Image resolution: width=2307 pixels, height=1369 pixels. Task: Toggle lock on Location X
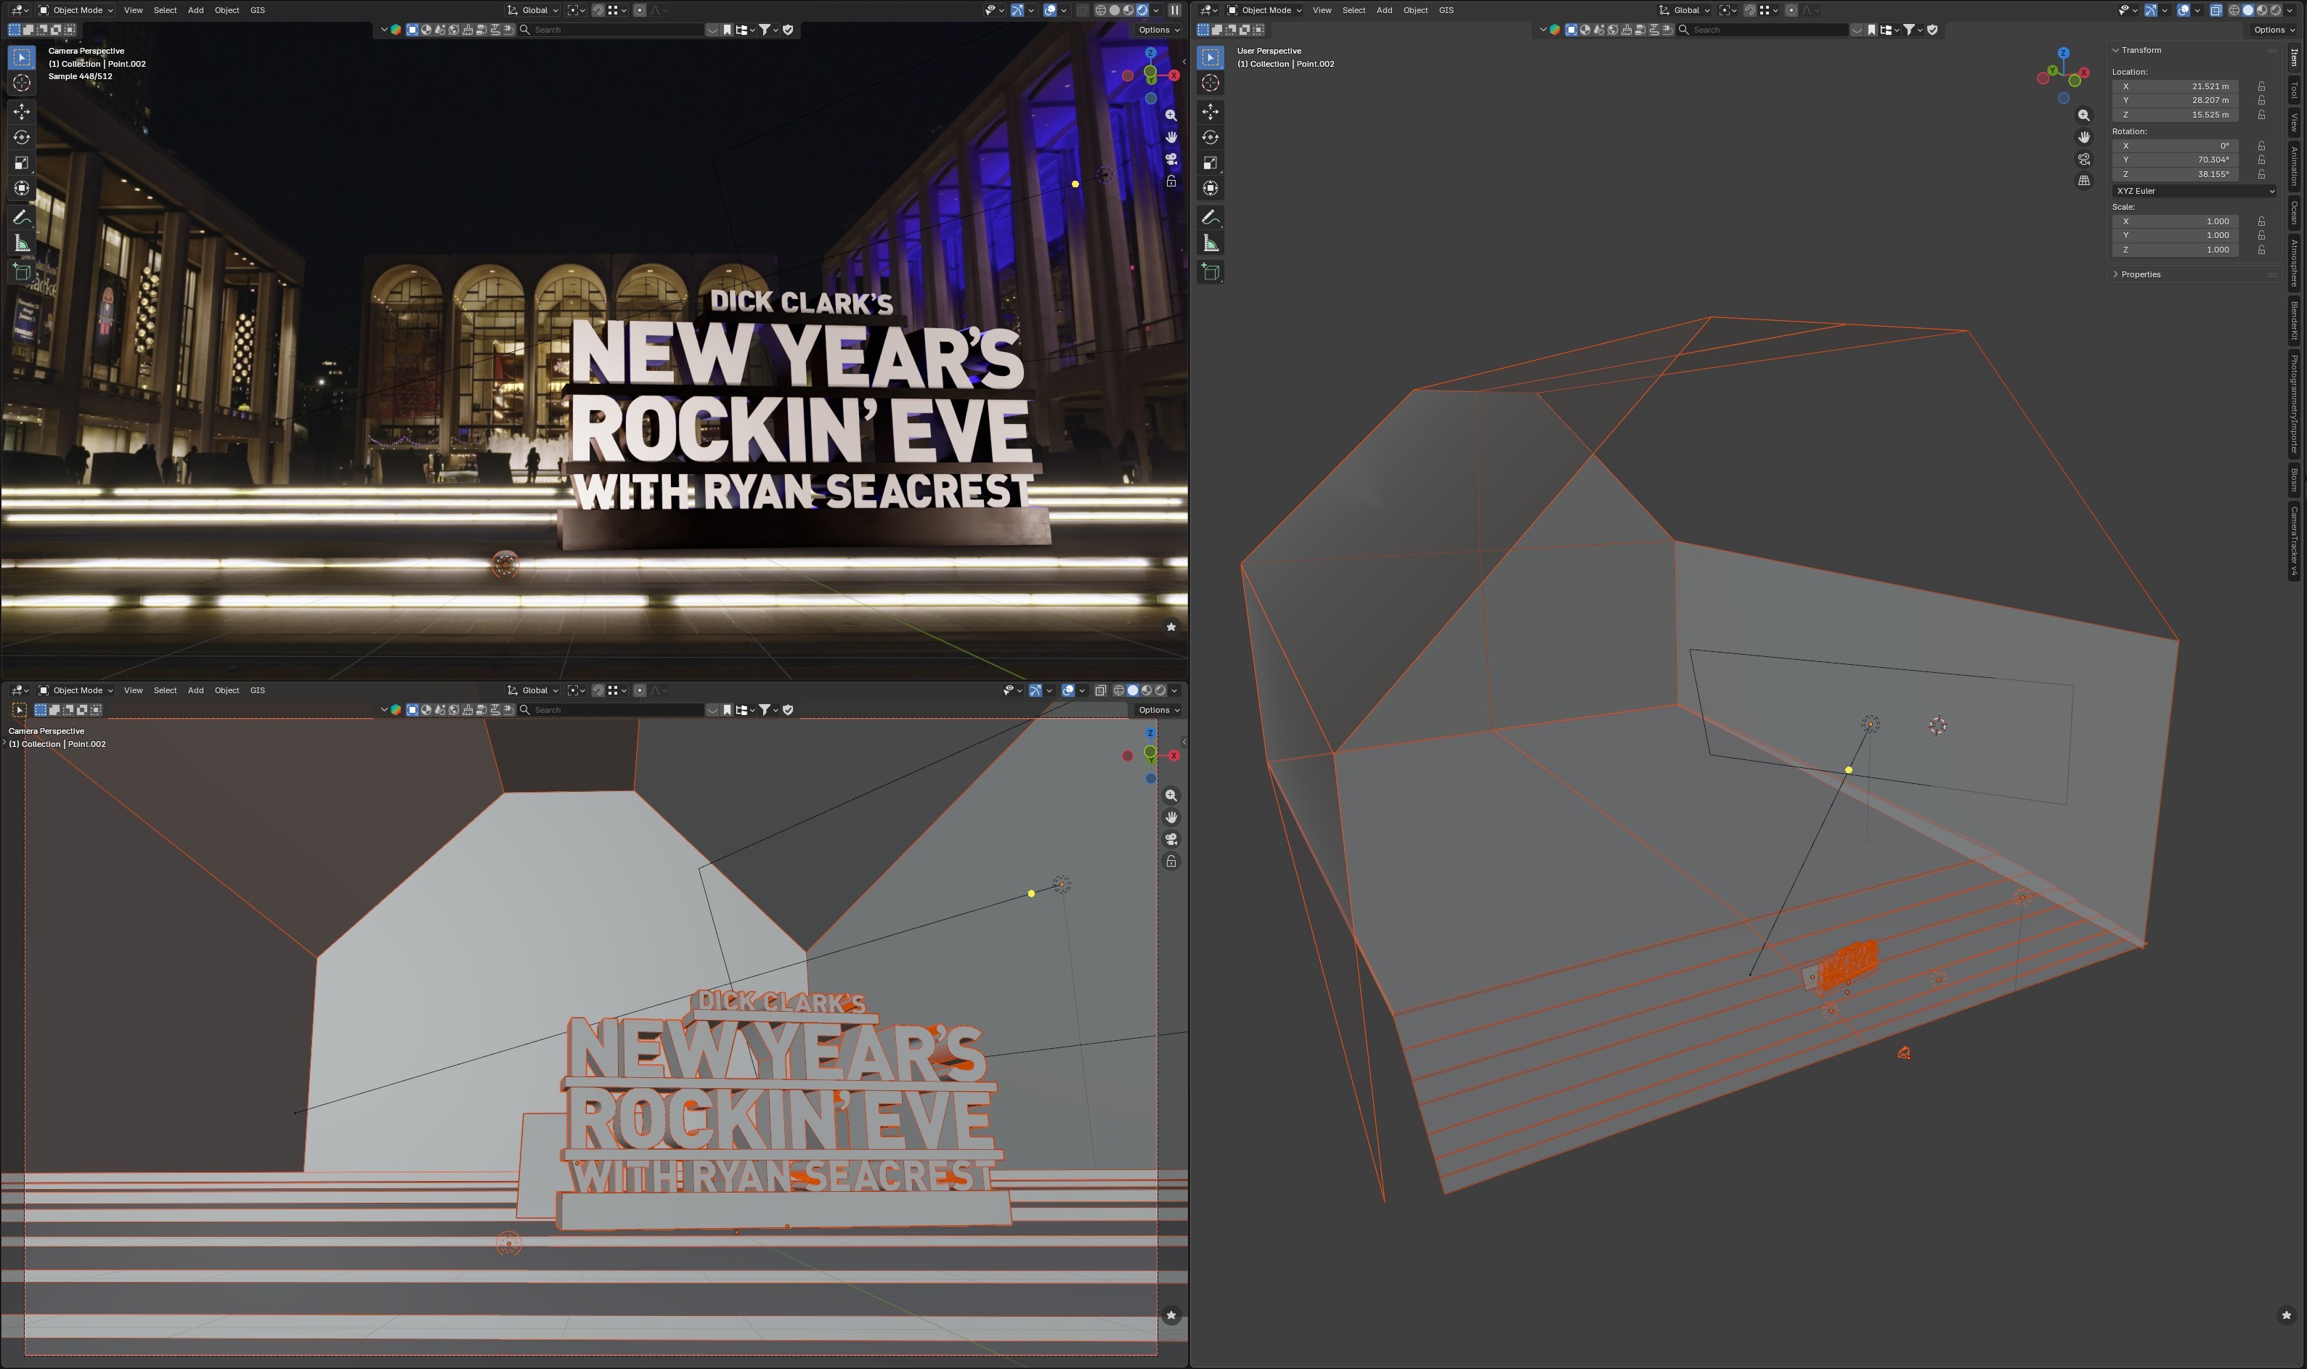click(x=2261, y=86)
